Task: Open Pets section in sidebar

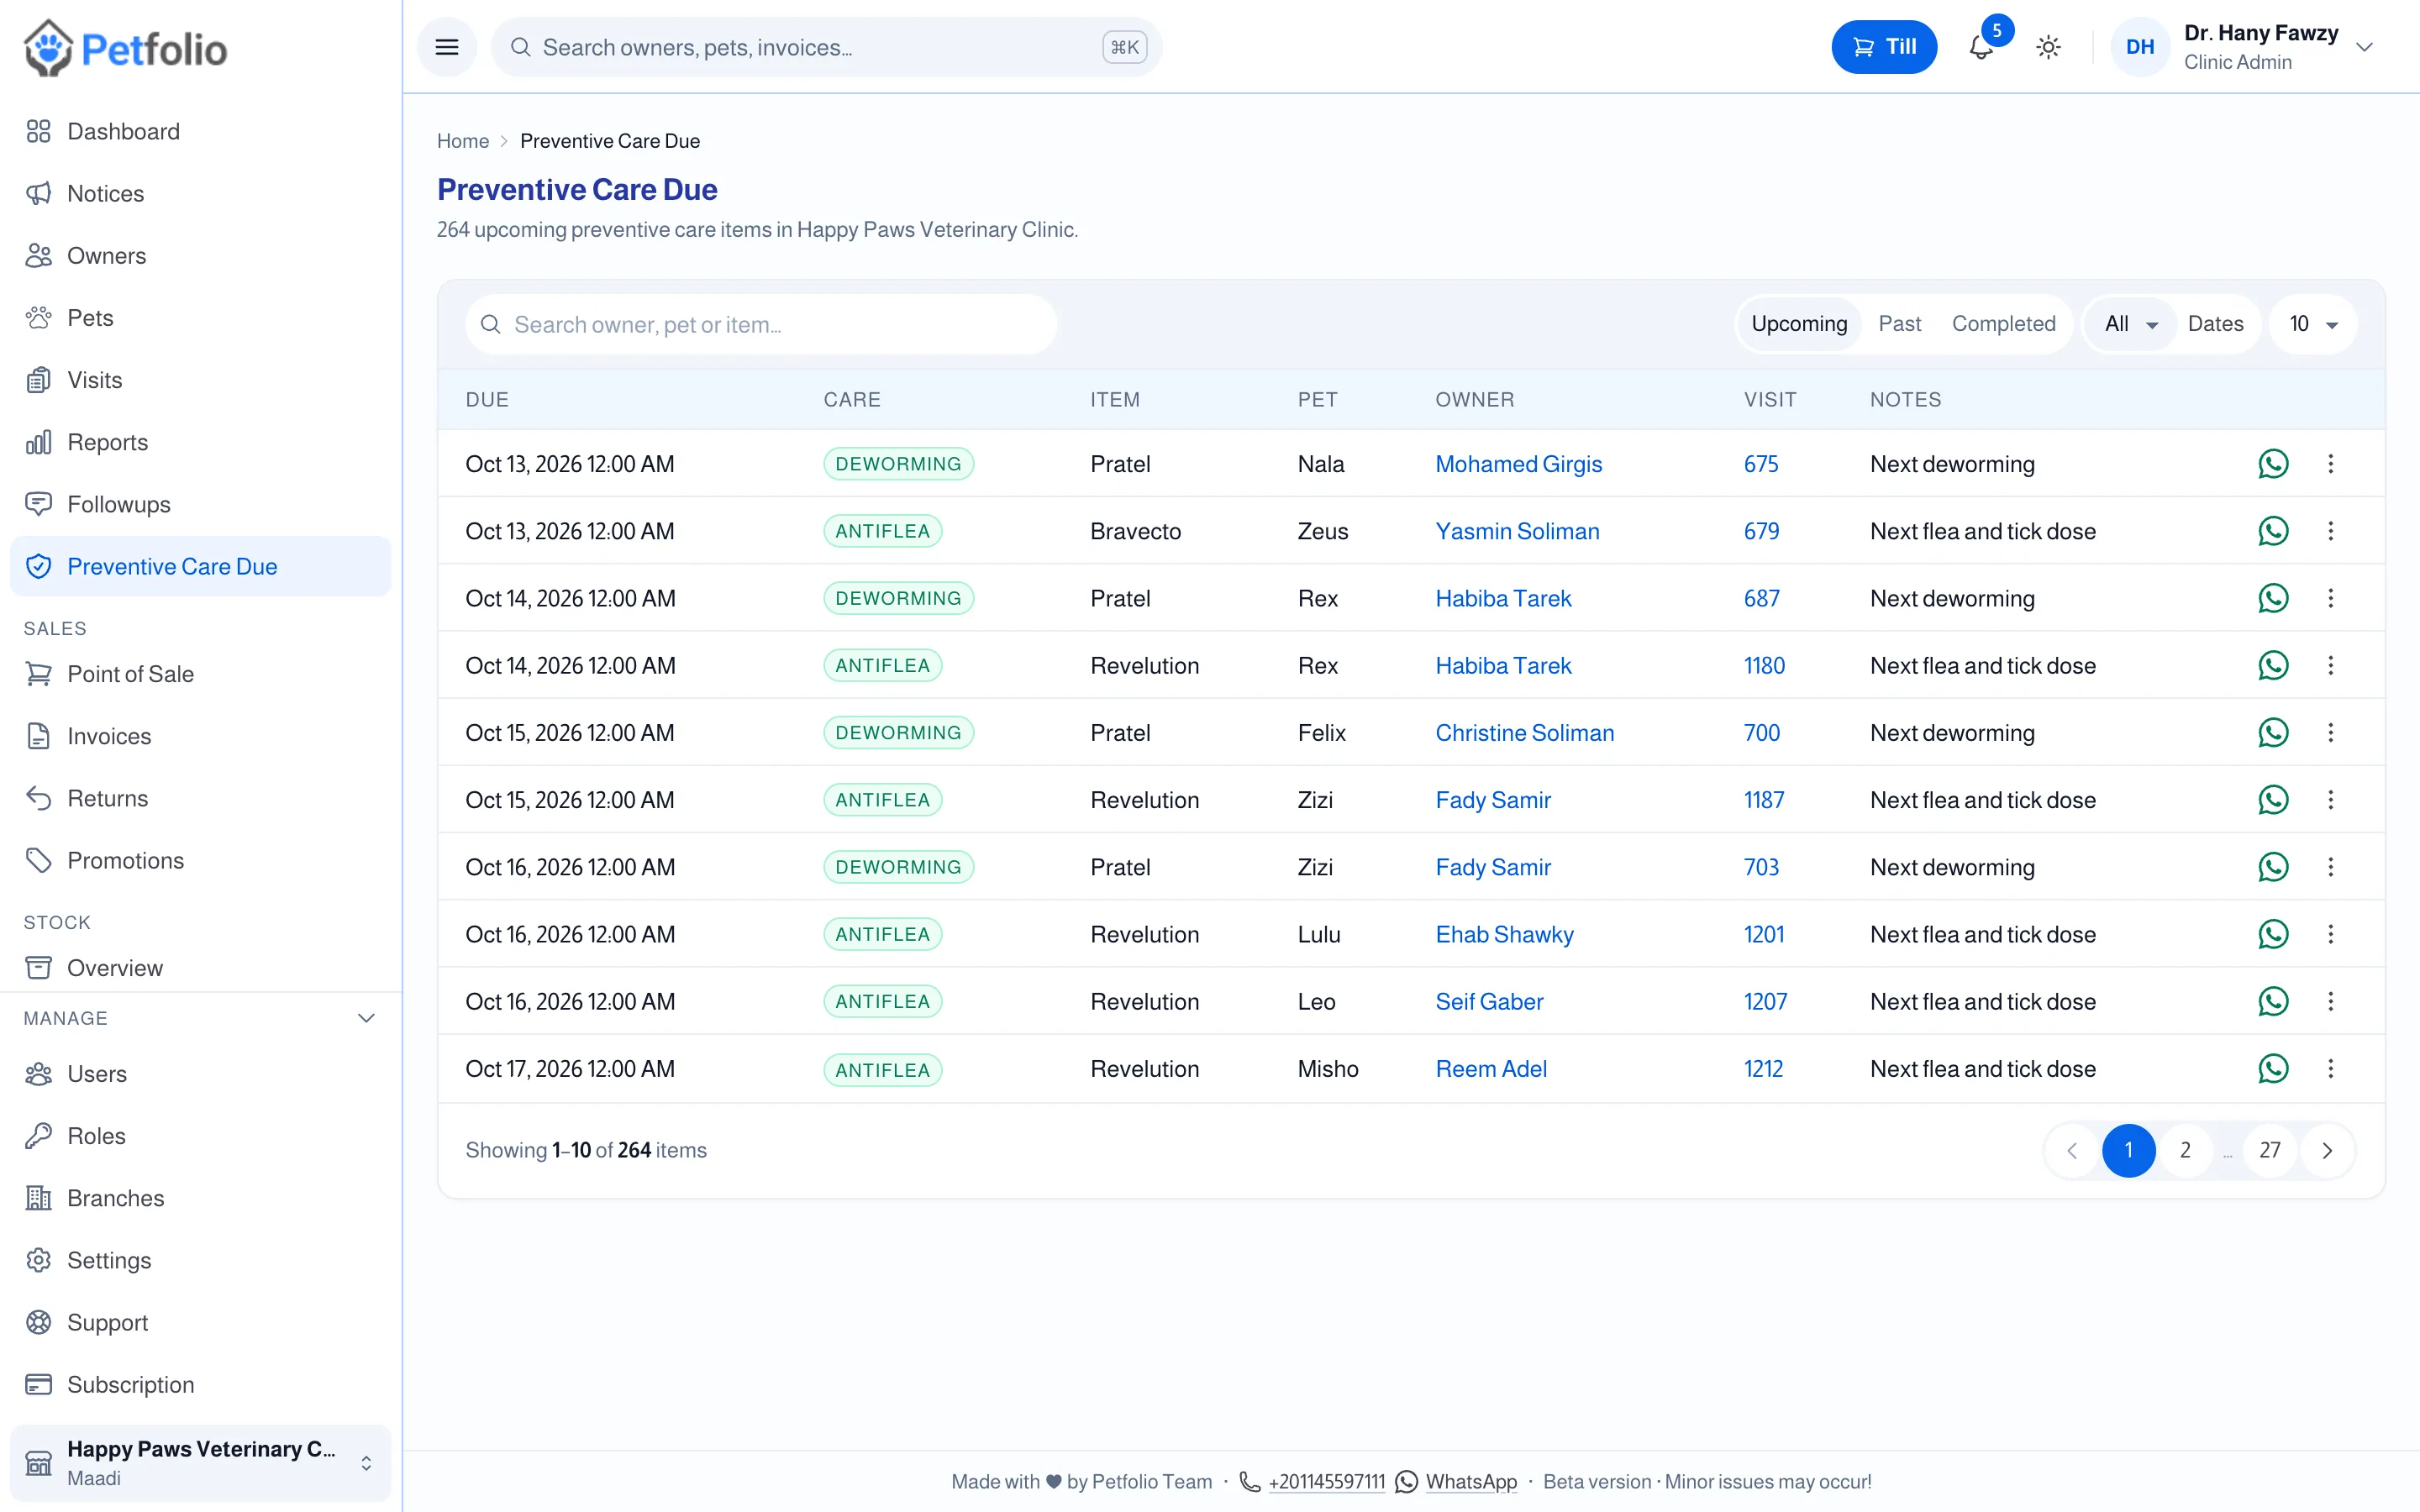Action: [x=200, y=318]
